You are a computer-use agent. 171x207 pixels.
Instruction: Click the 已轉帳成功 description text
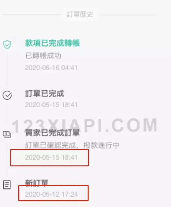43,56
